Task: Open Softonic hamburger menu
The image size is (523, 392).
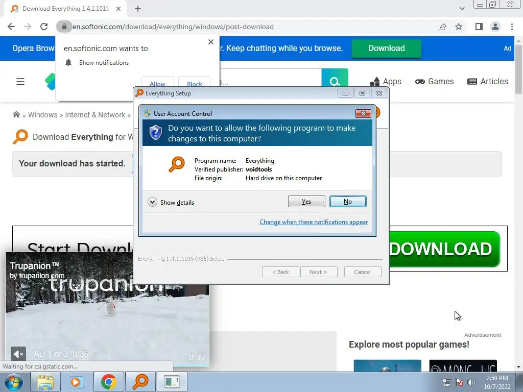Action: 20,82
